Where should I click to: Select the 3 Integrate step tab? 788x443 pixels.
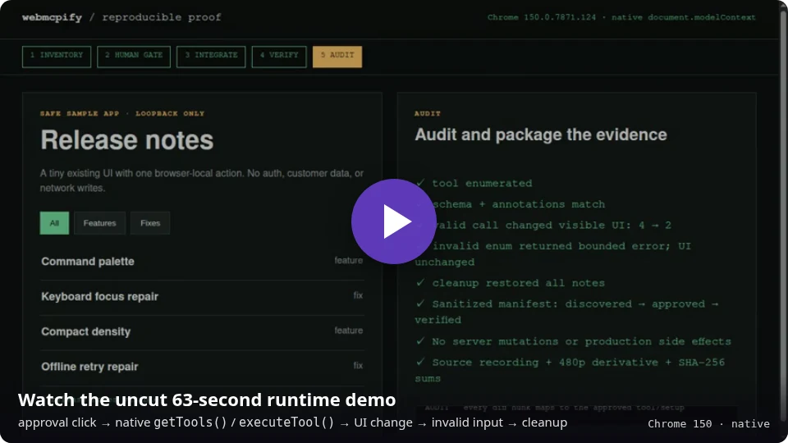(x=211, y=57)
